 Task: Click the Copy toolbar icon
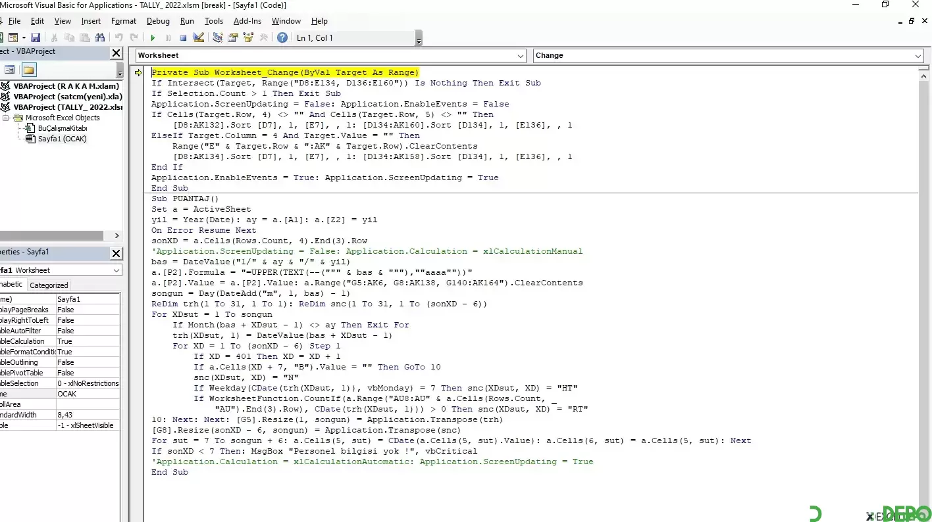tap(69, 38)
